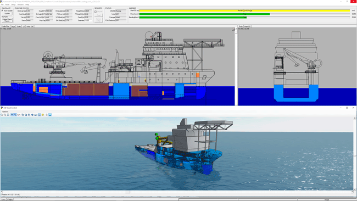
Task: Click the red arrows icon in 3D toolbar
Action: coord(19,115)
